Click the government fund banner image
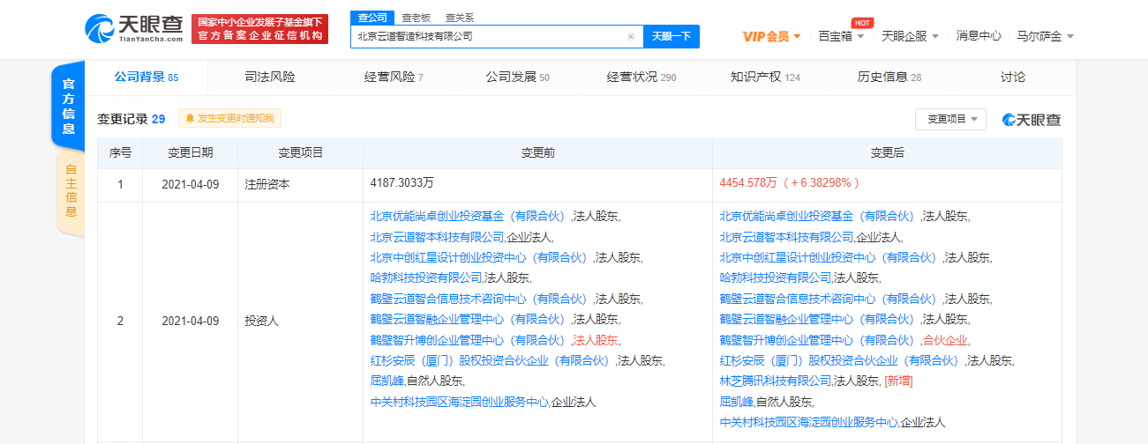Viewport: 1148px width, 444px height. (260, 29)
